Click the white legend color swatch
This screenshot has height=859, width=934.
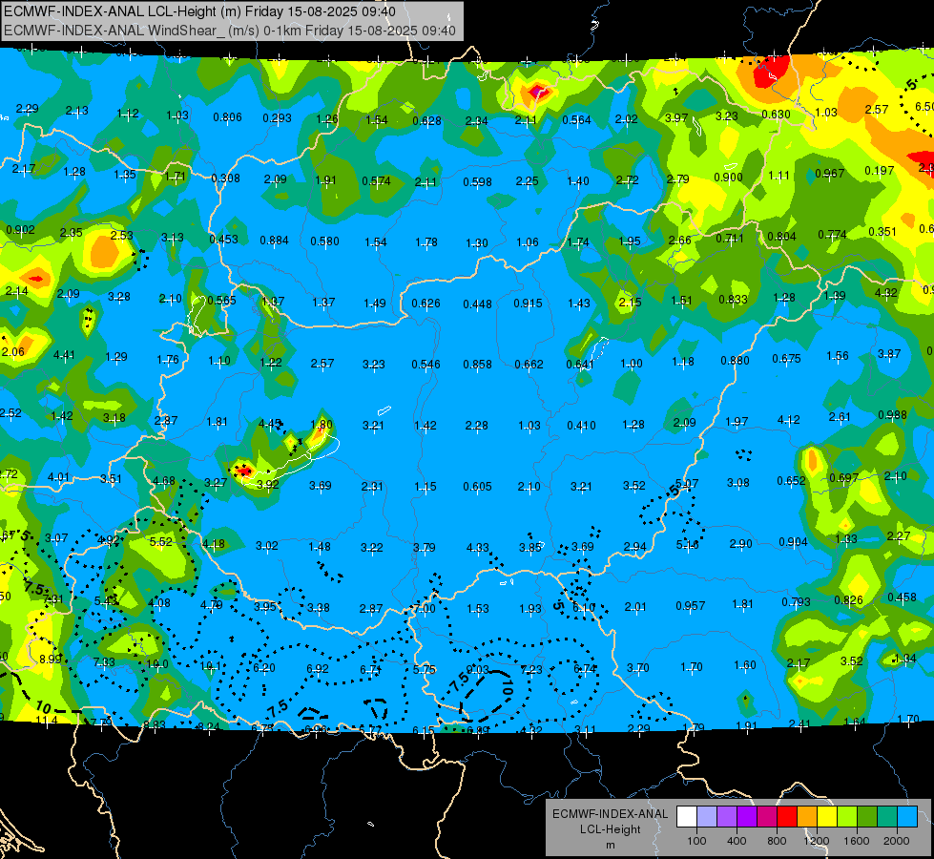pyautogui.click(x=687, y=817)
